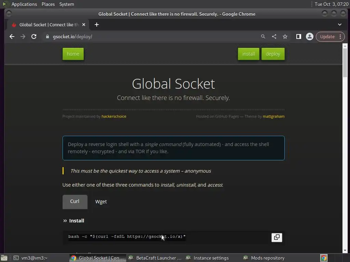The image size is (350, 262).
Task: Click the clock showing Tue Oct 3, 07:20
Action: [x=332, y=4]
